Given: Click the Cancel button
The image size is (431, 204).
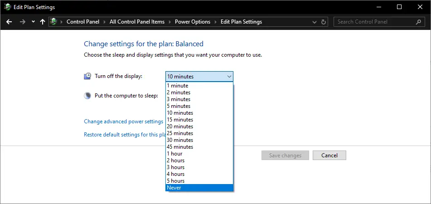Looking at the screenshot, I should point(329,155).
